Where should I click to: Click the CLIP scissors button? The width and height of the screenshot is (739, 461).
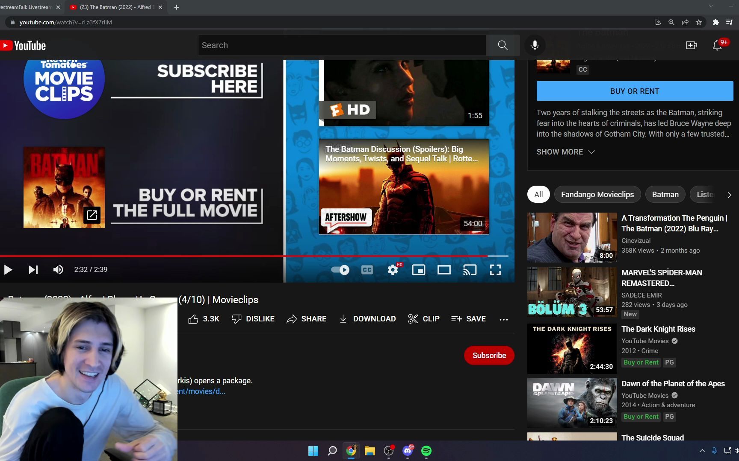pyautogui.click(x=424, y=319)
